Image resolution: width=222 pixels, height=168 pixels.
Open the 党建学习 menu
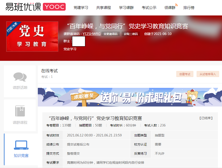coord(81,8)
